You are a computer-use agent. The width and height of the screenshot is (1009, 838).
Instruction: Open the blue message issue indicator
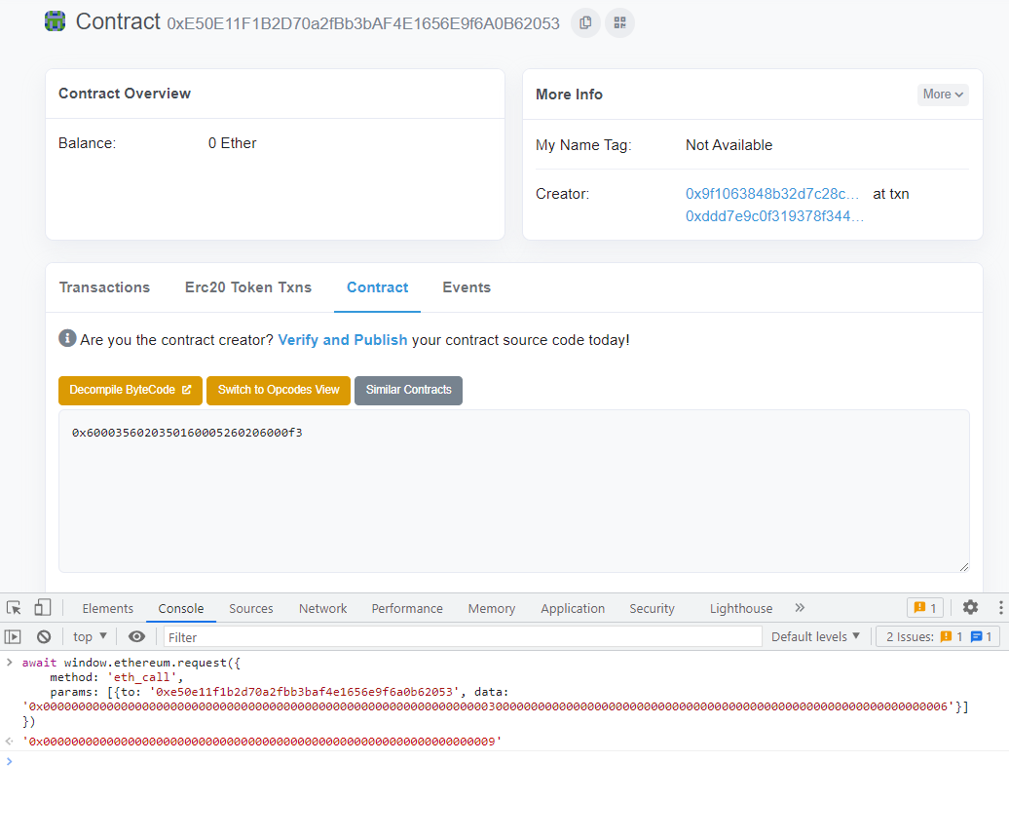coord(982,636)
